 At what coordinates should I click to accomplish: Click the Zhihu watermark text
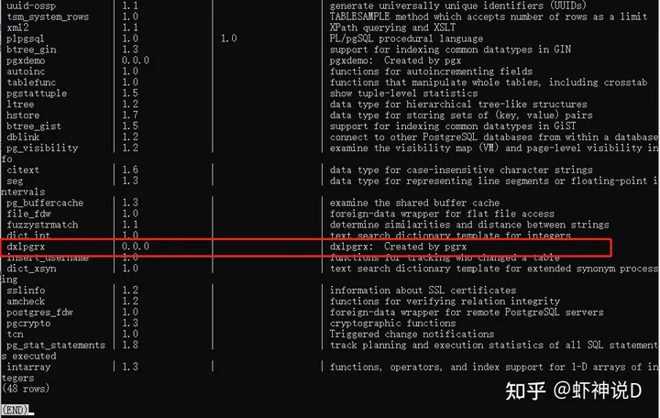(573, 390)
